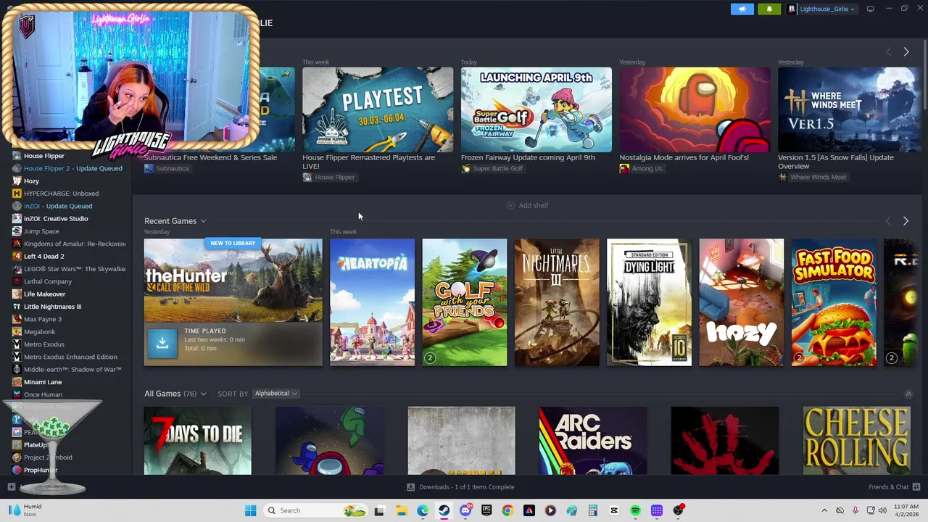Open ARC Raiders game cover
Screen dimensions: 928x522
(593, 441)
